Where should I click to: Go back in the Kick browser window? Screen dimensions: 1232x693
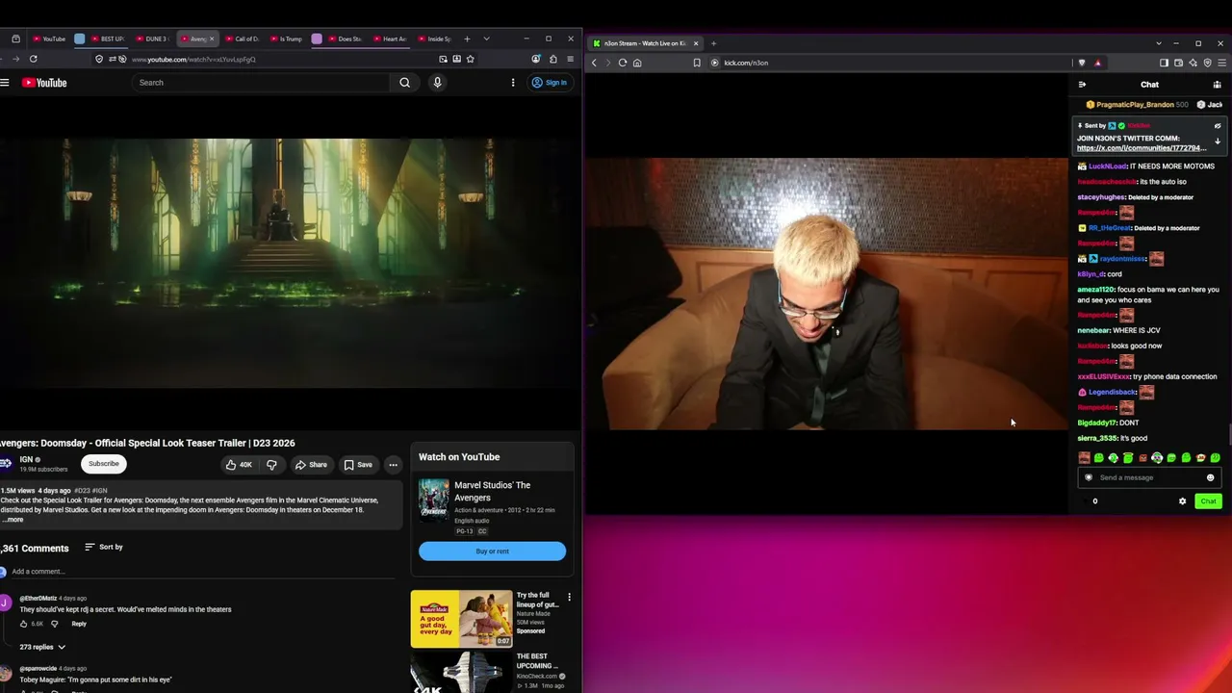pos(594,63)
